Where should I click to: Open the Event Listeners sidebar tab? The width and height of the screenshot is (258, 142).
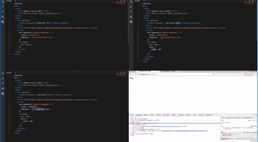click(x=237, y=118)
